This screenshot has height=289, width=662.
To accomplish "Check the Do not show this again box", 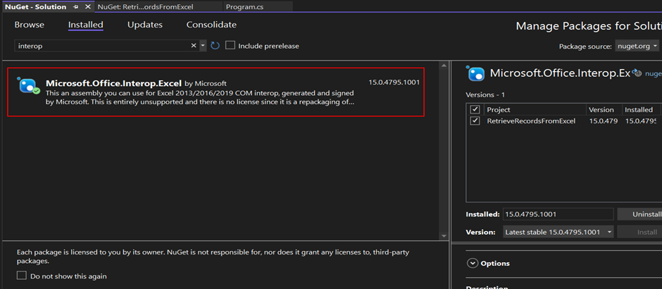I will point(22,276).
